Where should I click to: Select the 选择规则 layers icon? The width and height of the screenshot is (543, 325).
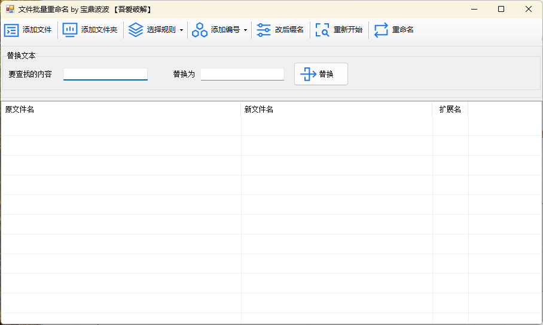pos(136,30)
